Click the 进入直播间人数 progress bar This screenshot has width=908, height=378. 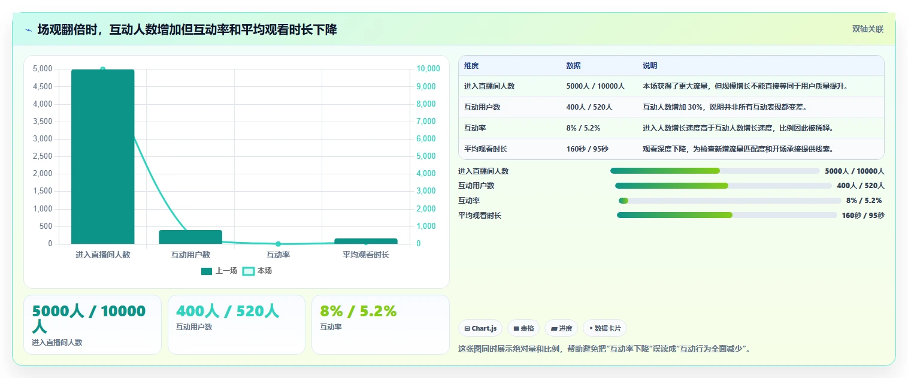pos(715,171)
